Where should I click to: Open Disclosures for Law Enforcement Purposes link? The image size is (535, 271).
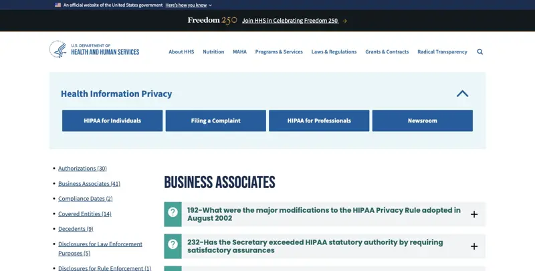[x=100, y=248]
